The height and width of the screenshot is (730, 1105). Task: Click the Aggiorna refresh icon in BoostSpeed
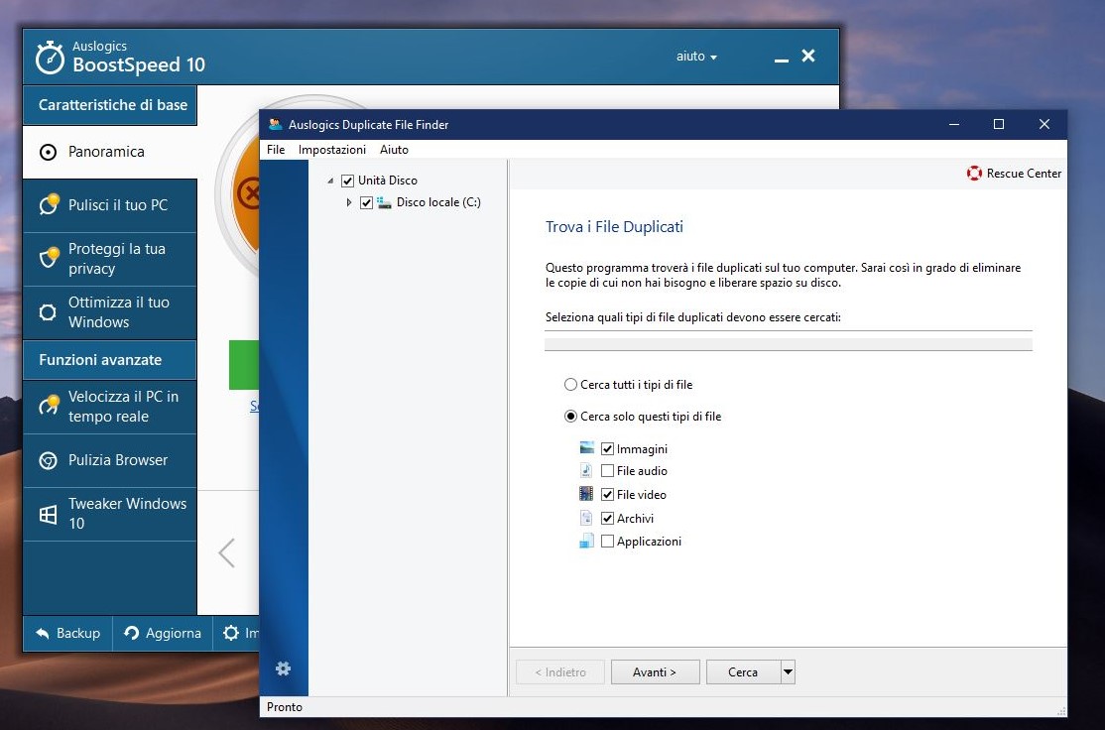coord(131,633)
